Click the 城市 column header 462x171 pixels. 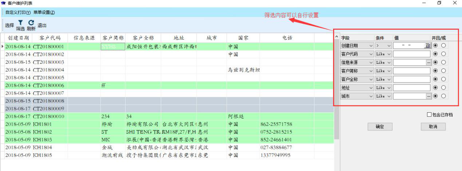click(212, 38)
